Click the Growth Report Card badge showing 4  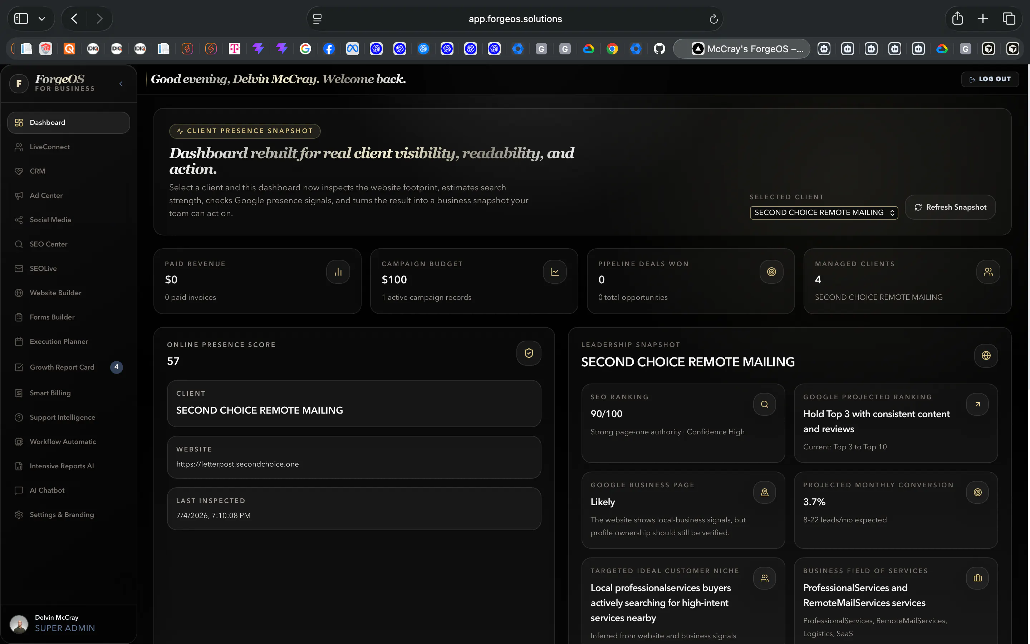[116, 367]
